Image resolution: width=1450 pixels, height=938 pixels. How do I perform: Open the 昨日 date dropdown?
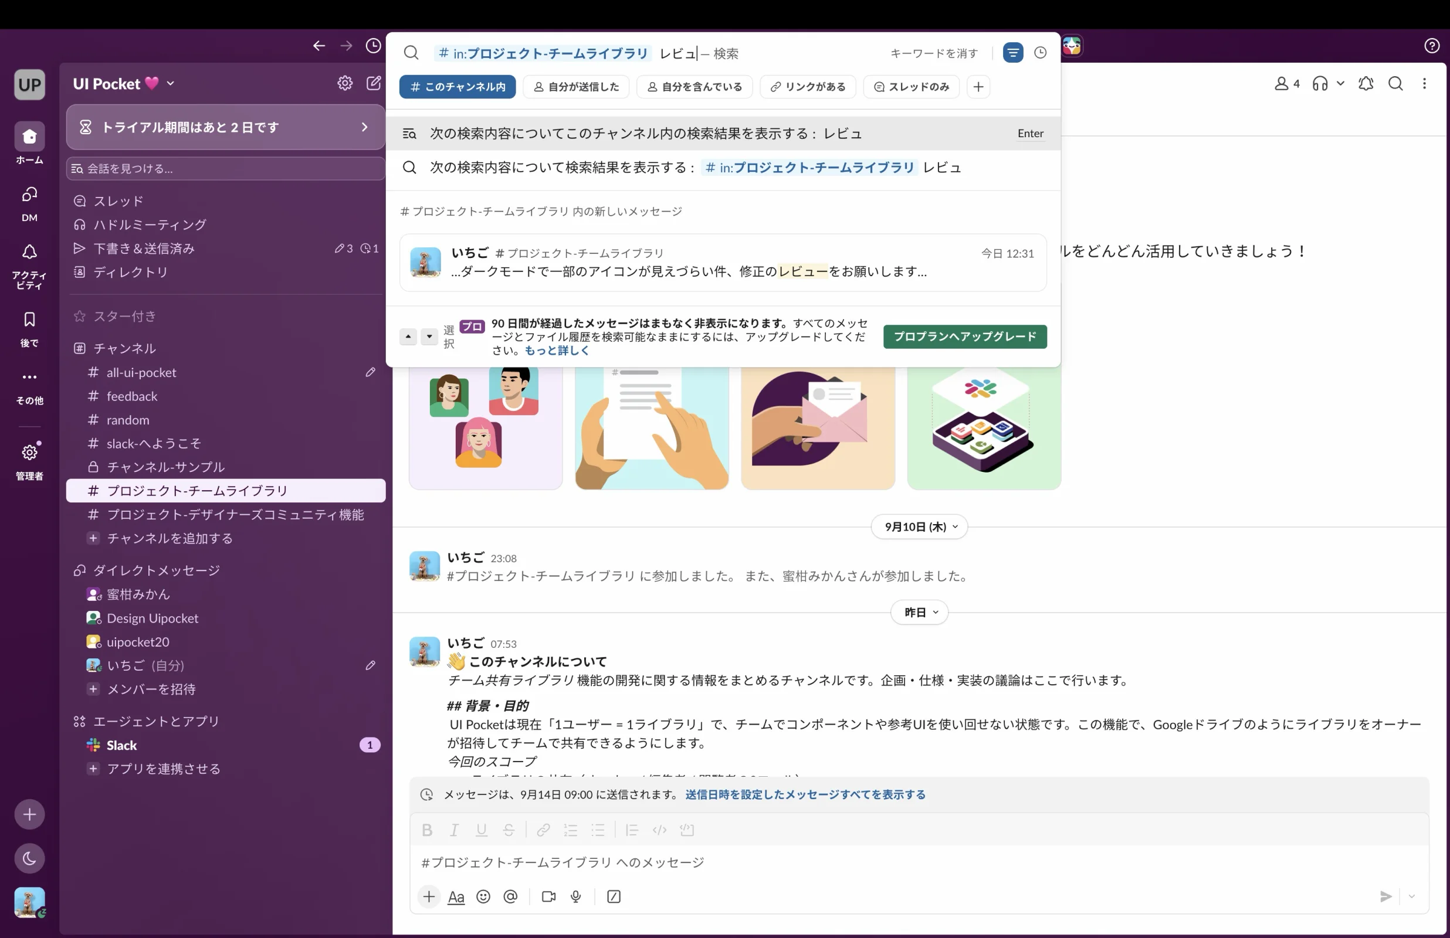919,612
